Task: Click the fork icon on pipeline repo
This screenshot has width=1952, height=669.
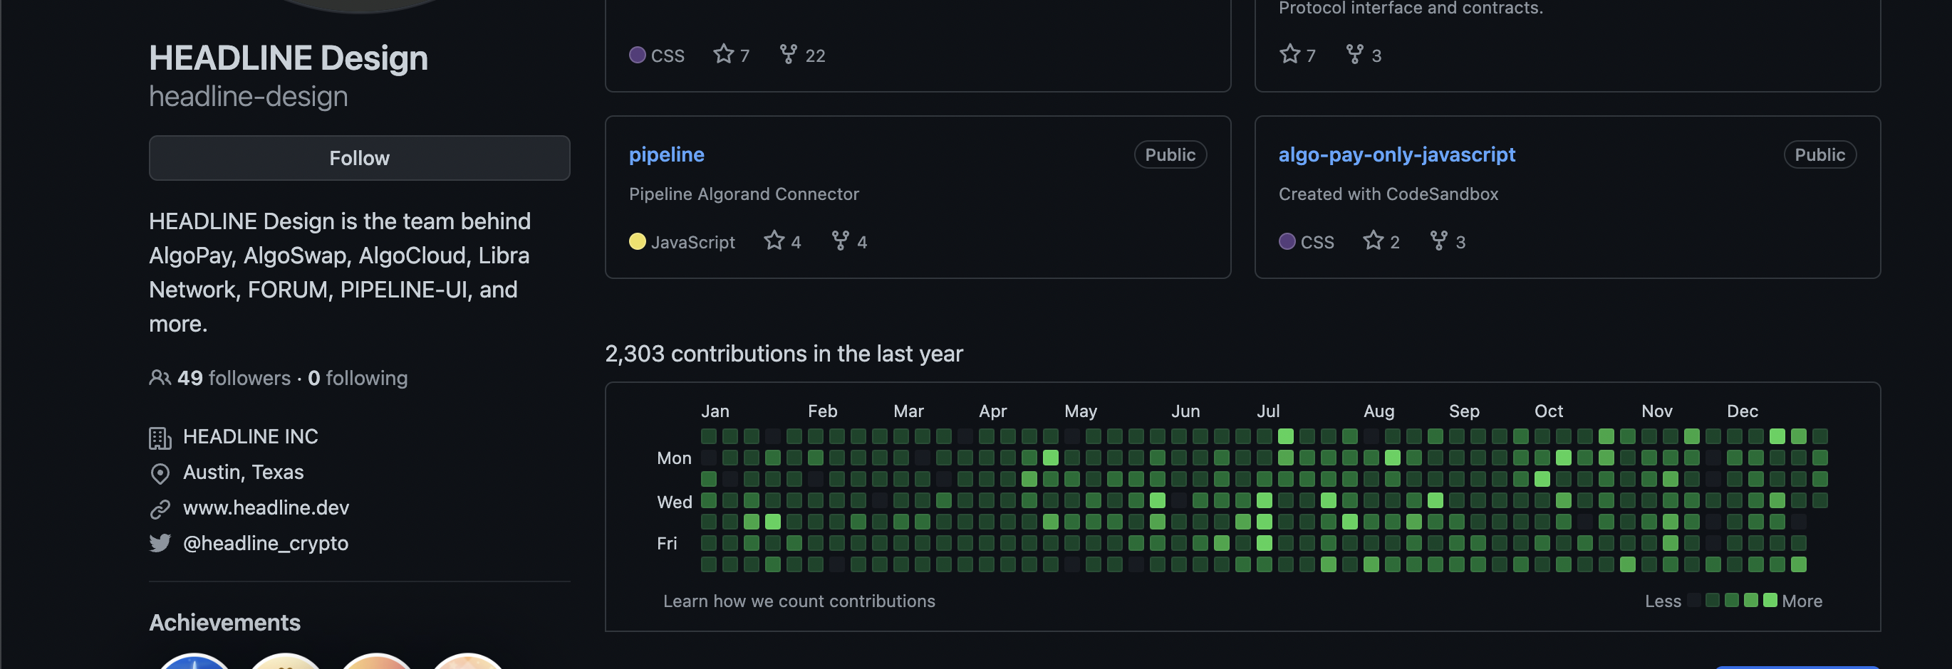Action: click(840, 241)
